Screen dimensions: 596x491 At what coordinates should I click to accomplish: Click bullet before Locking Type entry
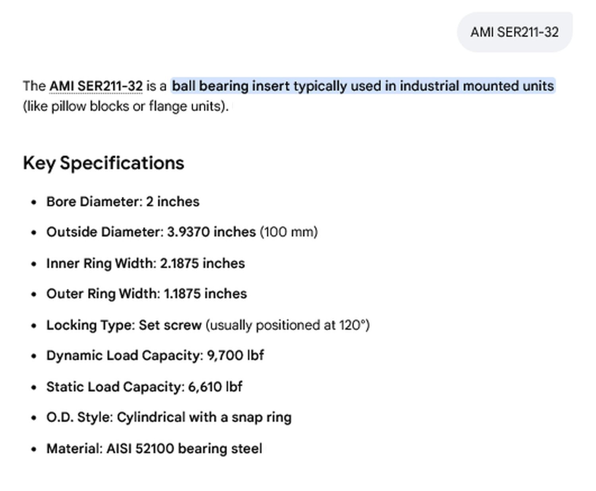pyautogui.click(x=34, y=325)
